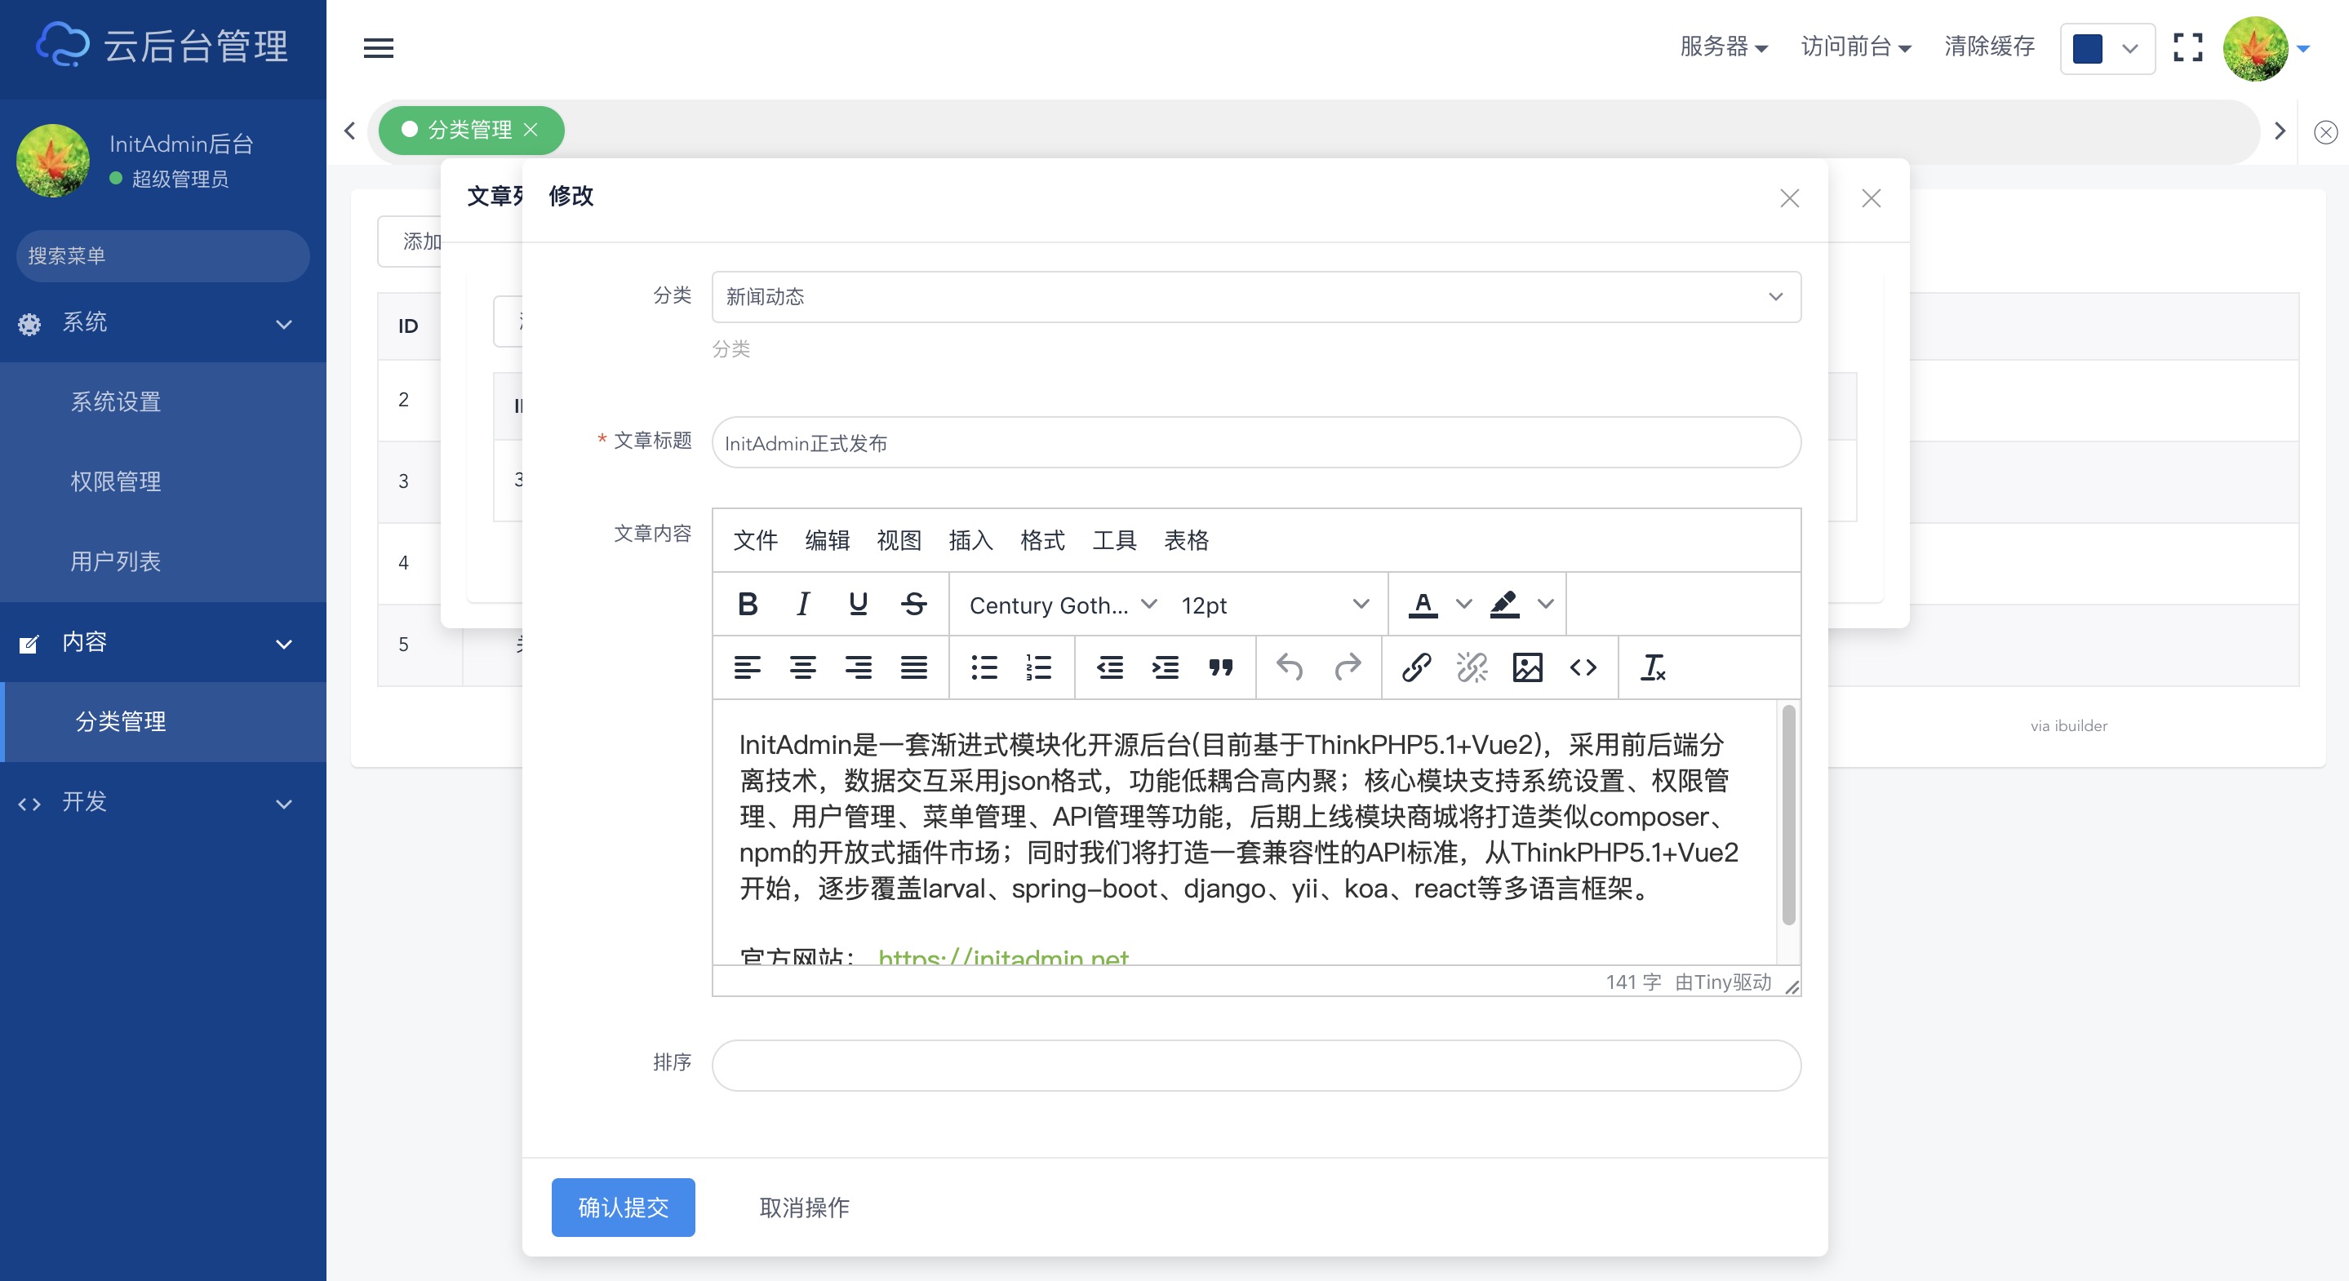
Task: Toggle strikethrough text formatting
Action: point(913,604)
